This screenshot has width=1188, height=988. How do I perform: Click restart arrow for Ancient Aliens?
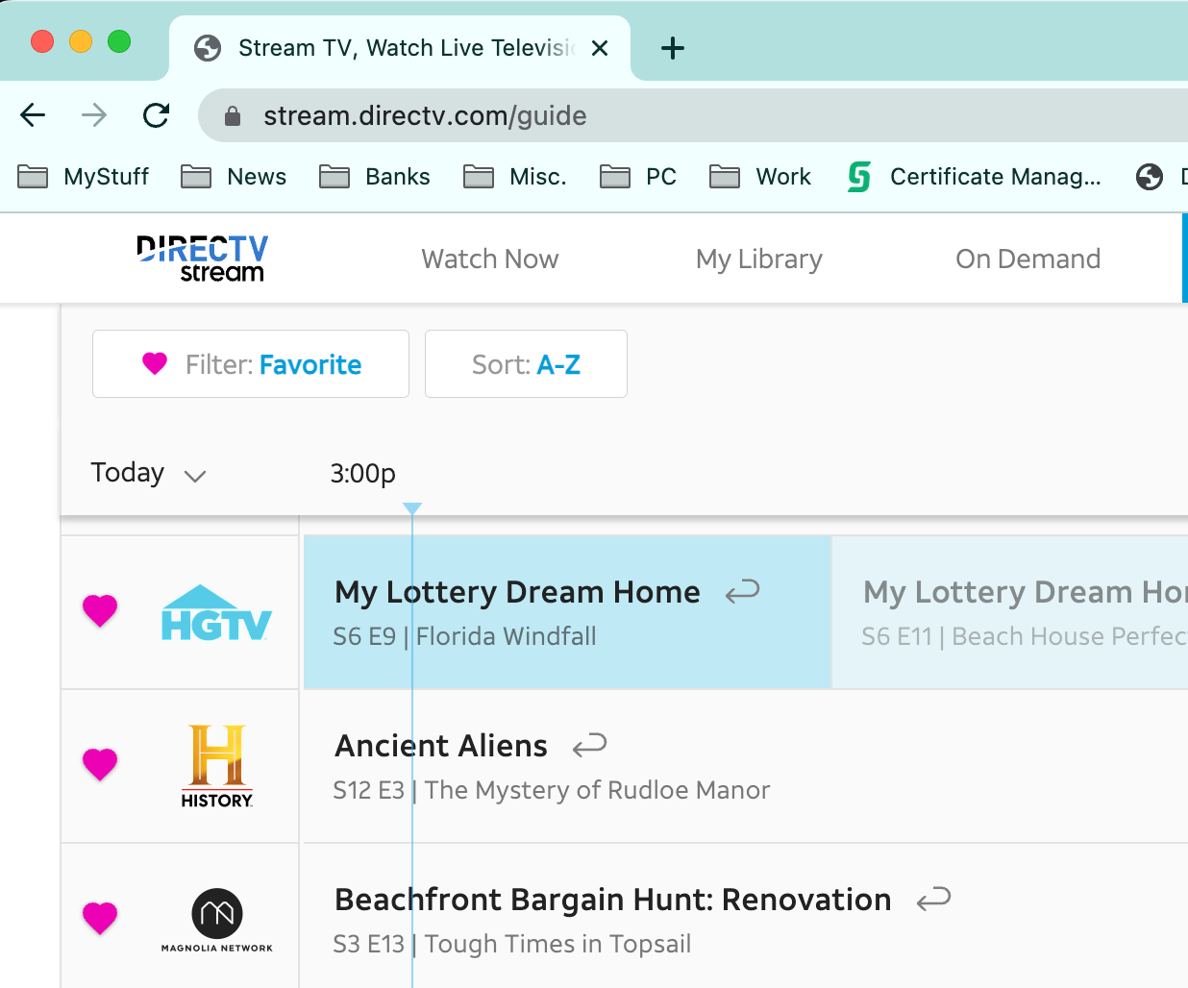click(590, 746)
